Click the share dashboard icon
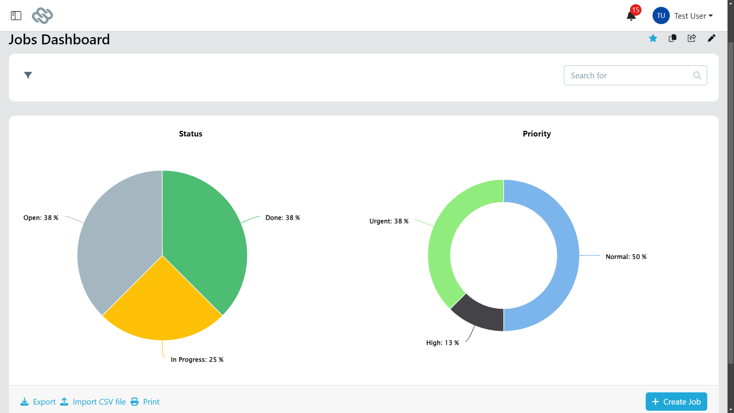The image size is (734, 413). [x=692, y=38]
